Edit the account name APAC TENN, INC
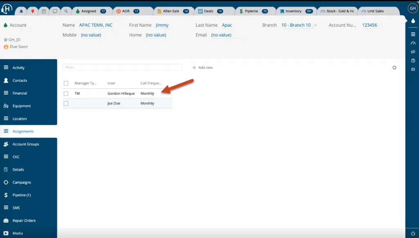This screenshot has height=238, width=419. click(x=96, y=25)
